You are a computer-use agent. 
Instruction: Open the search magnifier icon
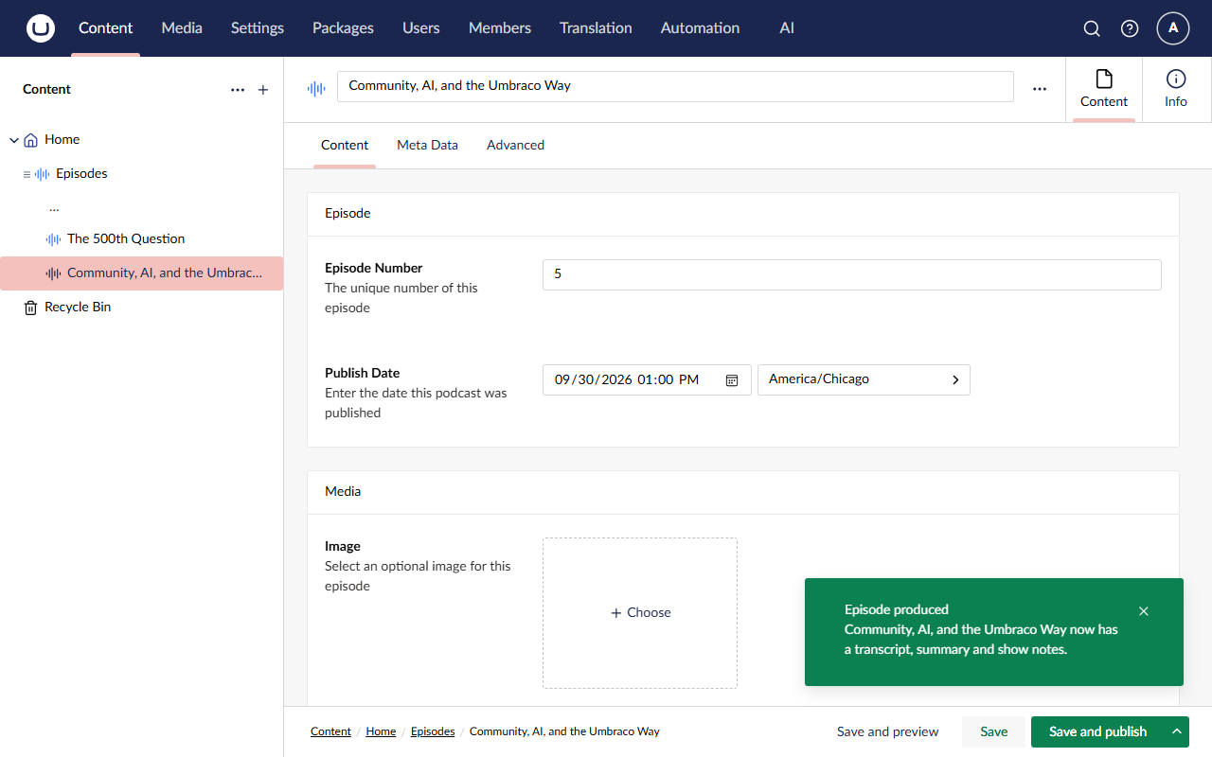[x=1092, y=28]
